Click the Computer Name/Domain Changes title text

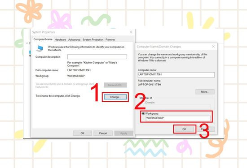tap(159, 47)
